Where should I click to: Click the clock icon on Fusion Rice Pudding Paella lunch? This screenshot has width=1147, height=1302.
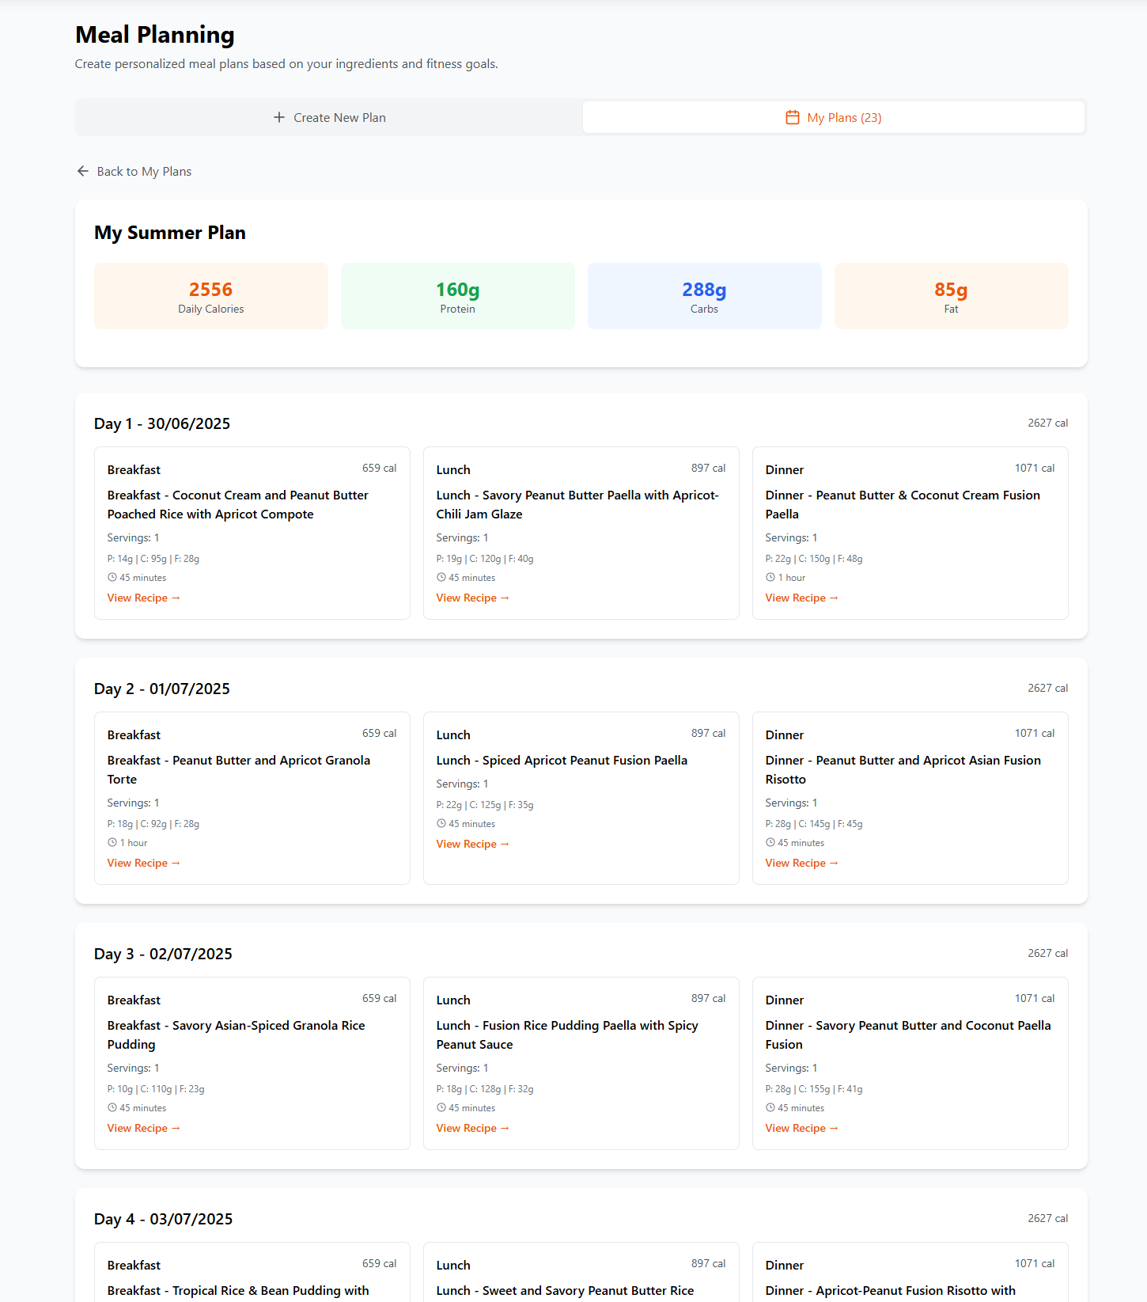point(441,1108)
